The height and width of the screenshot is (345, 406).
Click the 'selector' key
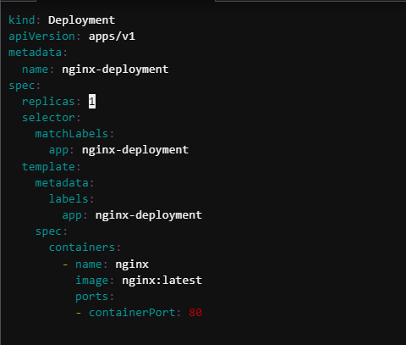[x=48, y=118]
